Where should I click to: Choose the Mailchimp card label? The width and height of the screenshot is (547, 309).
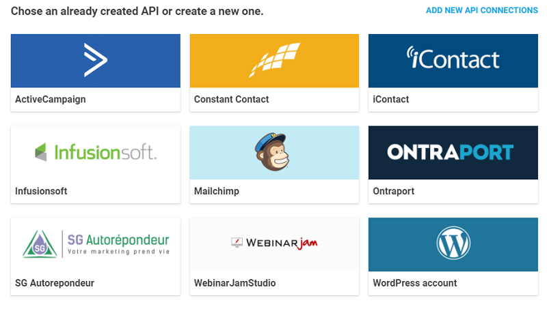click(217, 192)
